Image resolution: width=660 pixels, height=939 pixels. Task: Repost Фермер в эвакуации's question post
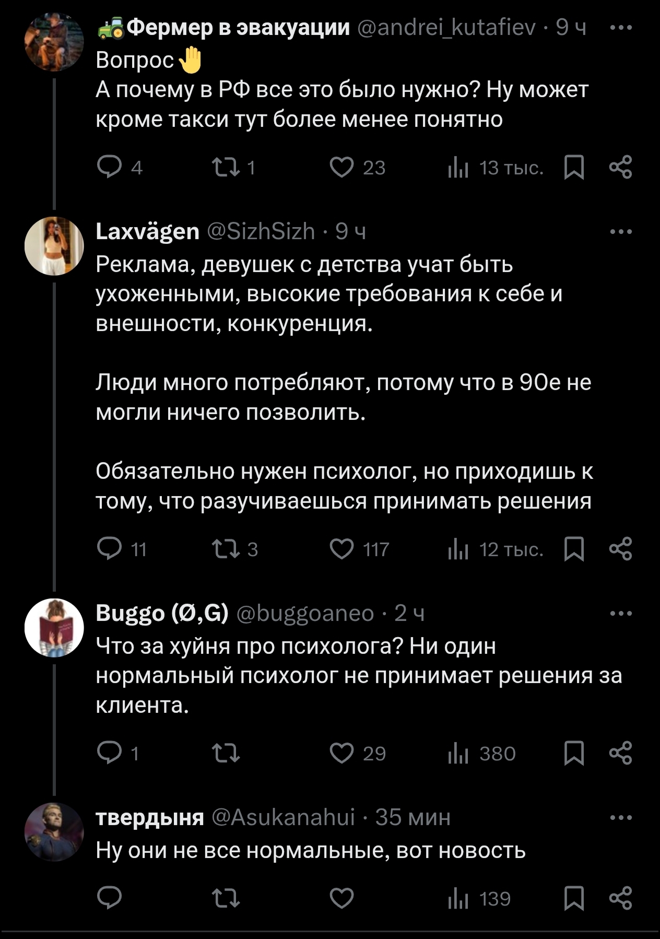tap(226, 168)
